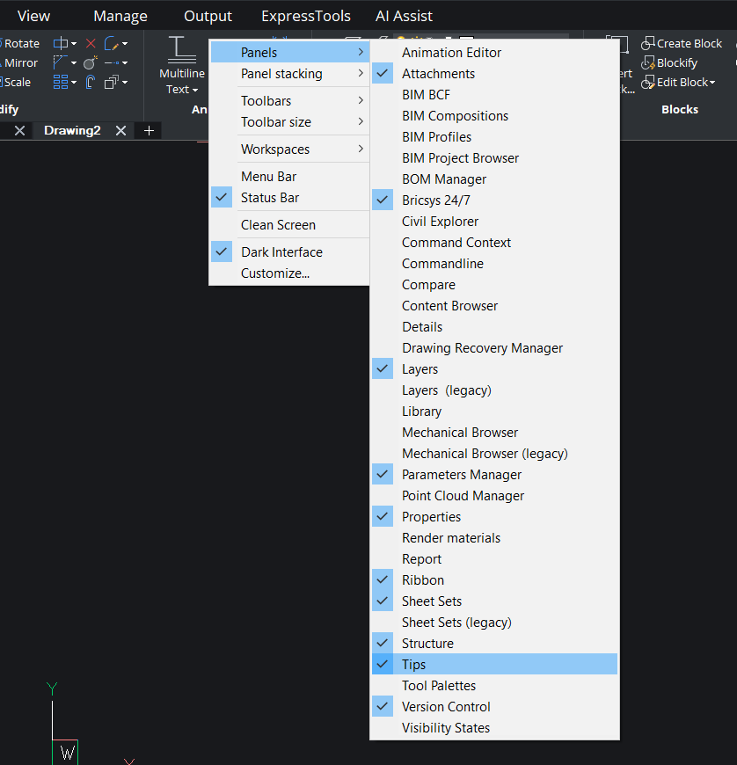The image size is (737, 765).
Task: Disable the Dark Interface option
Action: tap(222, 251)
